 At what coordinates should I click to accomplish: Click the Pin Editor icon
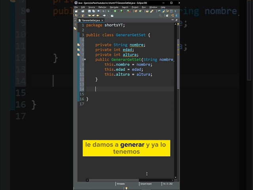pyautogui.click(x=112, y=16)
